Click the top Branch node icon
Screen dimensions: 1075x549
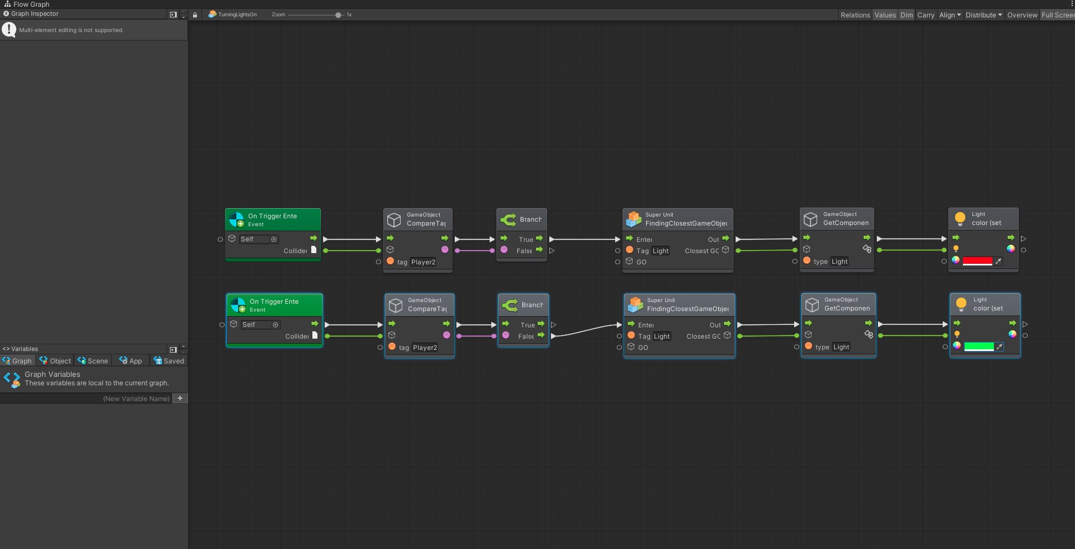tap(508, 219)
